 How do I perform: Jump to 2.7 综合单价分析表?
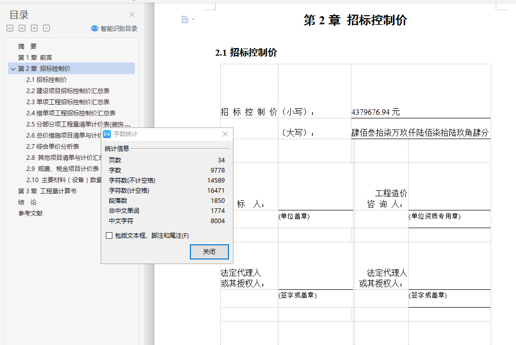coord(53,147)
